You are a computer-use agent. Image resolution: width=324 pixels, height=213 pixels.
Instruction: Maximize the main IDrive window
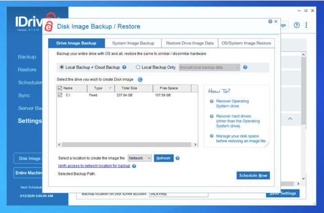click(x=306, y=10)
